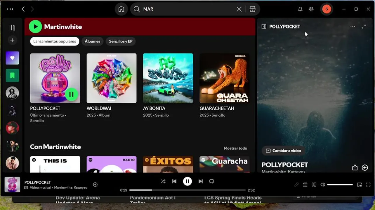The height and width of the screenshot is (210, 375).
Task: Click the Martinwhite artist name heading
Action: pyautogui.click(x=63, y=27)
